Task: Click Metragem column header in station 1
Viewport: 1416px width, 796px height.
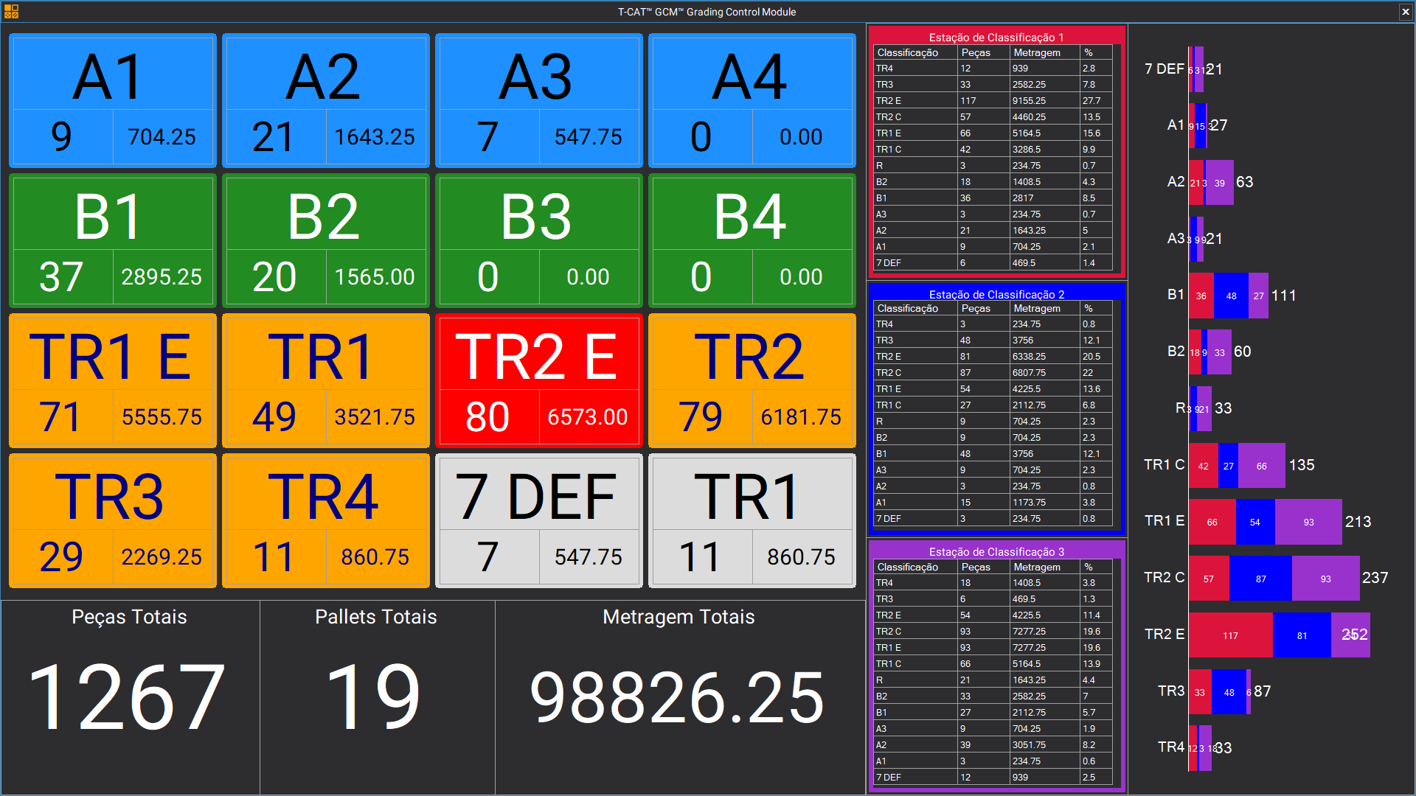Action: tap(1044, 53)
